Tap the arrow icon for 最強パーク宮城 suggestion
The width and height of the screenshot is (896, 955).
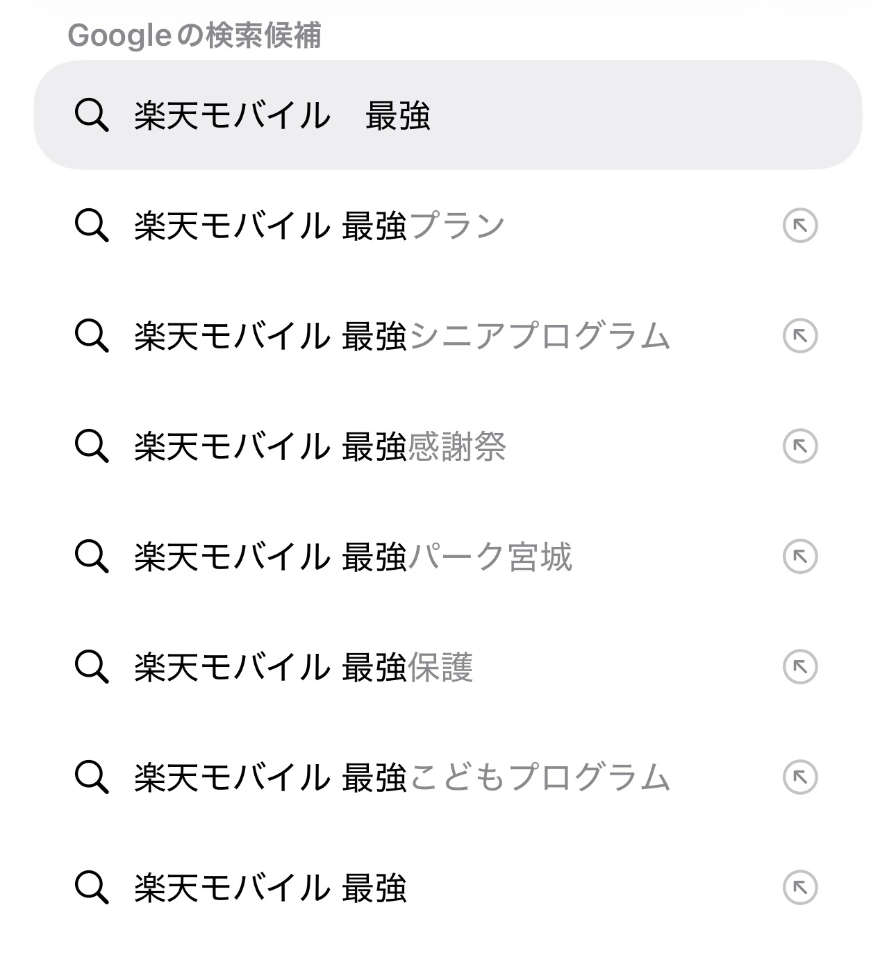(x=799, y=557)
